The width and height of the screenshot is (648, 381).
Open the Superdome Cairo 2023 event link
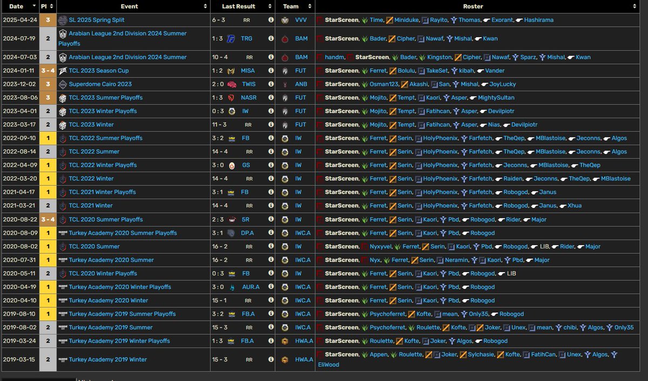100,84
